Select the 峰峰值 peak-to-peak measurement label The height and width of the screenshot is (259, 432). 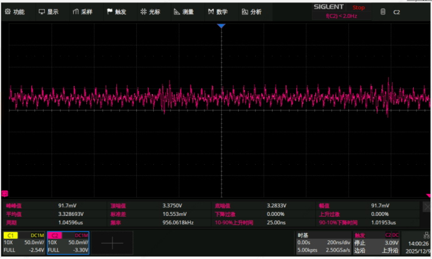(14, 206)
